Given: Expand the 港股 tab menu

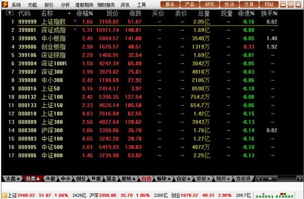Looking at the screenshot, I should pos(203,178).
